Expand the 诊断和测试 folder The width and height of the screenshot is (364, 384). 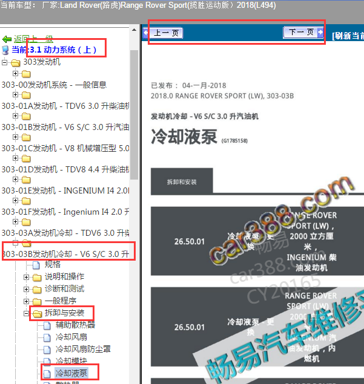26,289
